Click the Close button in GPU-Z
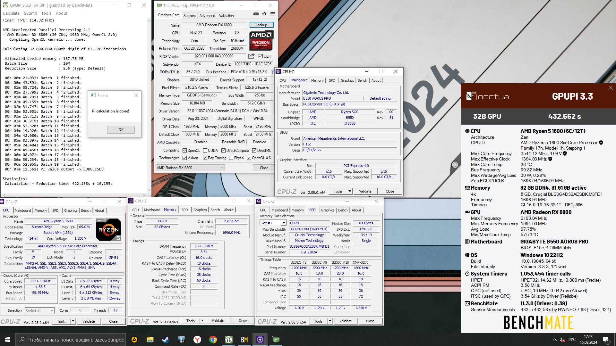 [x=264, y=168]
